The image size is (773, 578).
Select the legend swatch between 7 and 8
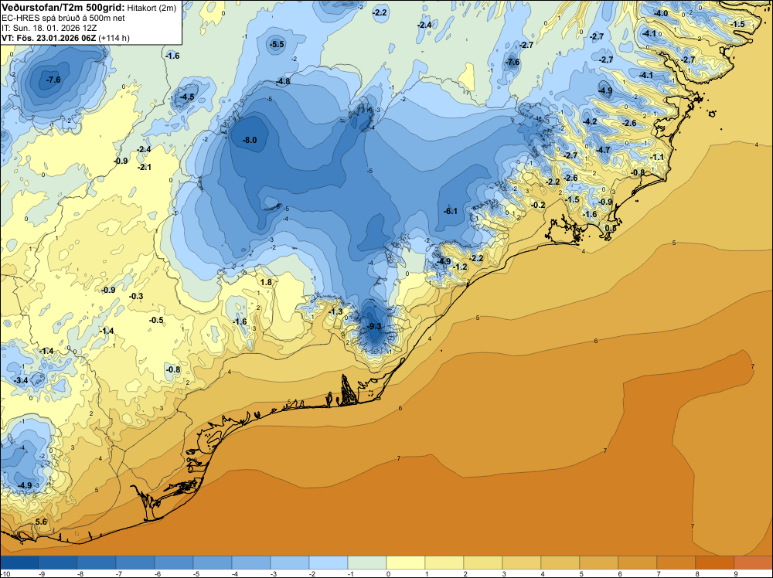point(676,563)
